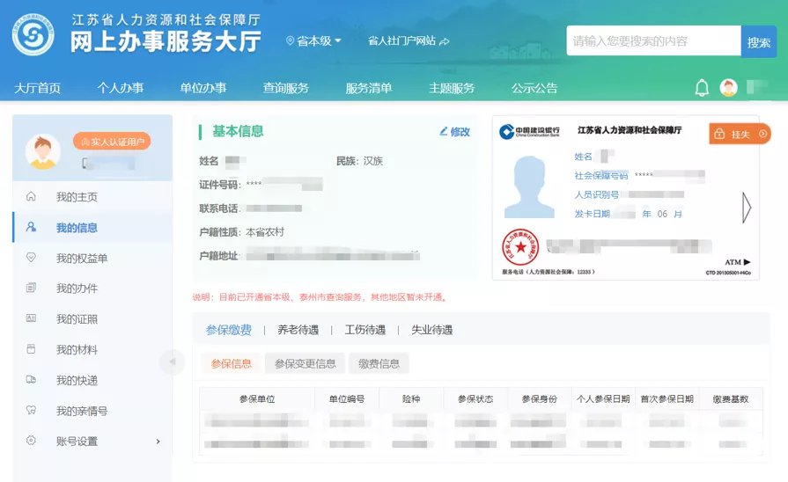Click the ID card icon beside 我的证照

tap(32, 318)
